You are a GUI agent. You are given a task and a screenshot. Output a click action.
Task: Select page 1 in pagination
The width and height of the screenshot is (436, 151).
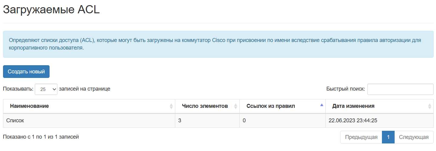coord(388,137)
